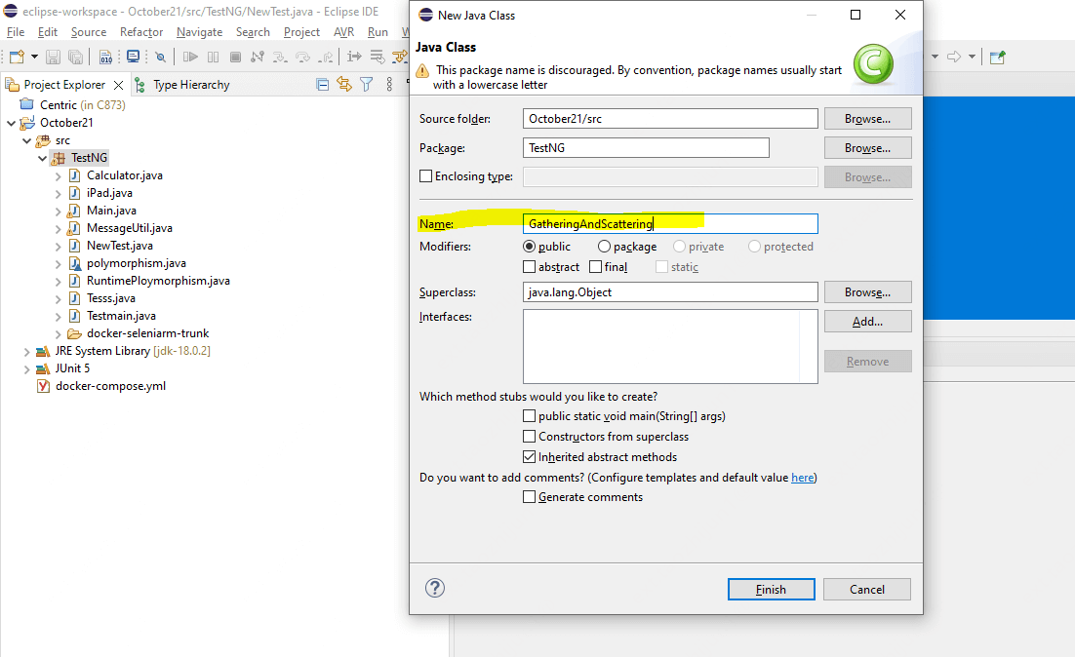Enable the public static void main checkbox

(x=529, y=416)
